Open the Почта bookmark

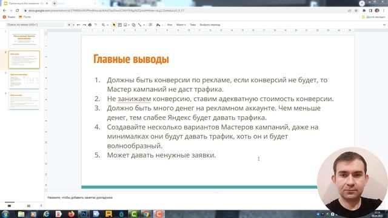(25, 17)
